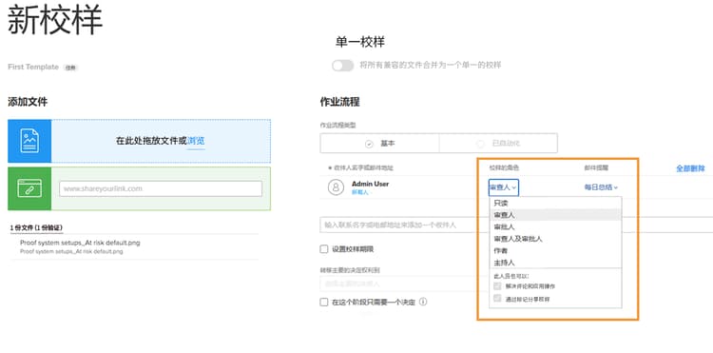The width and height of the screenshot is (713, 353).
Task: Click the info icon beside 在这个阶段只需要一个决定
Action: [x=423, y=302]
